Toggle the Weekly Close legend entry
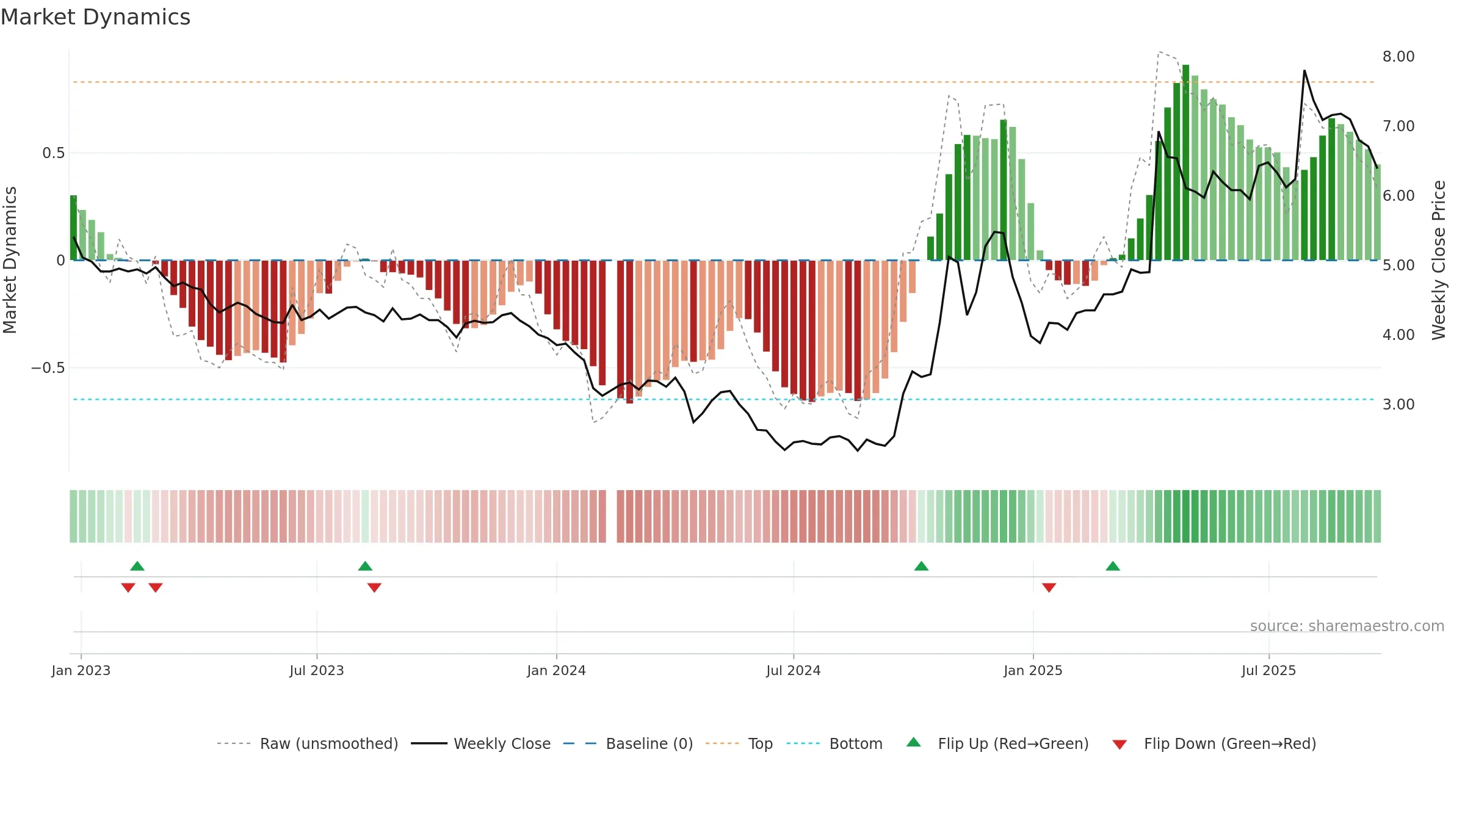1465x824 pixels. coord(481,743)
